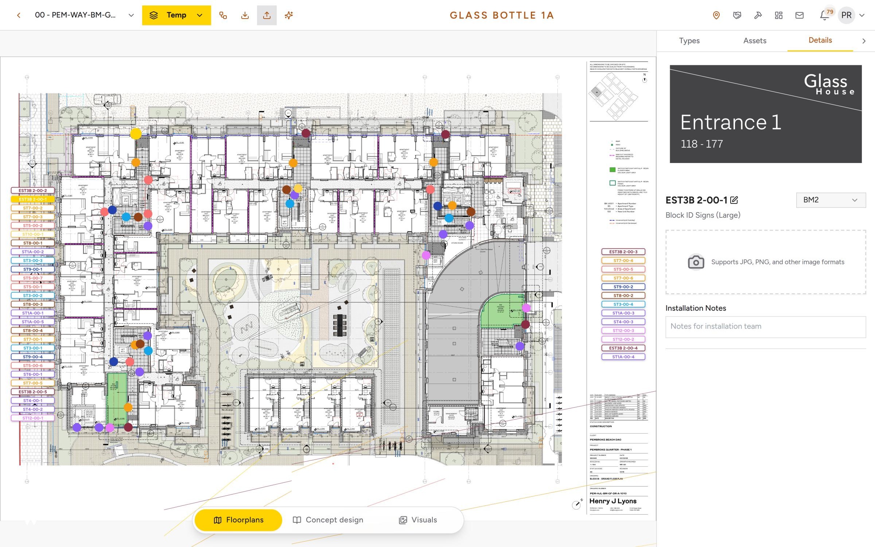Select the ST1A-00-4 label on right
The image size is (875, 547).
pyautogui.click(x=623, y=357)
